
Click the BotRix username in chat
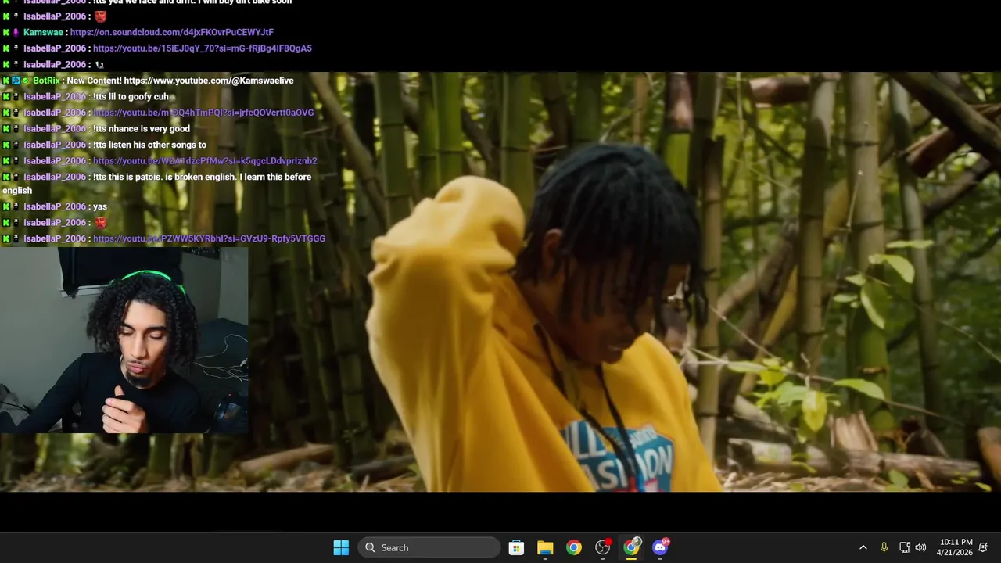[47, 81]
